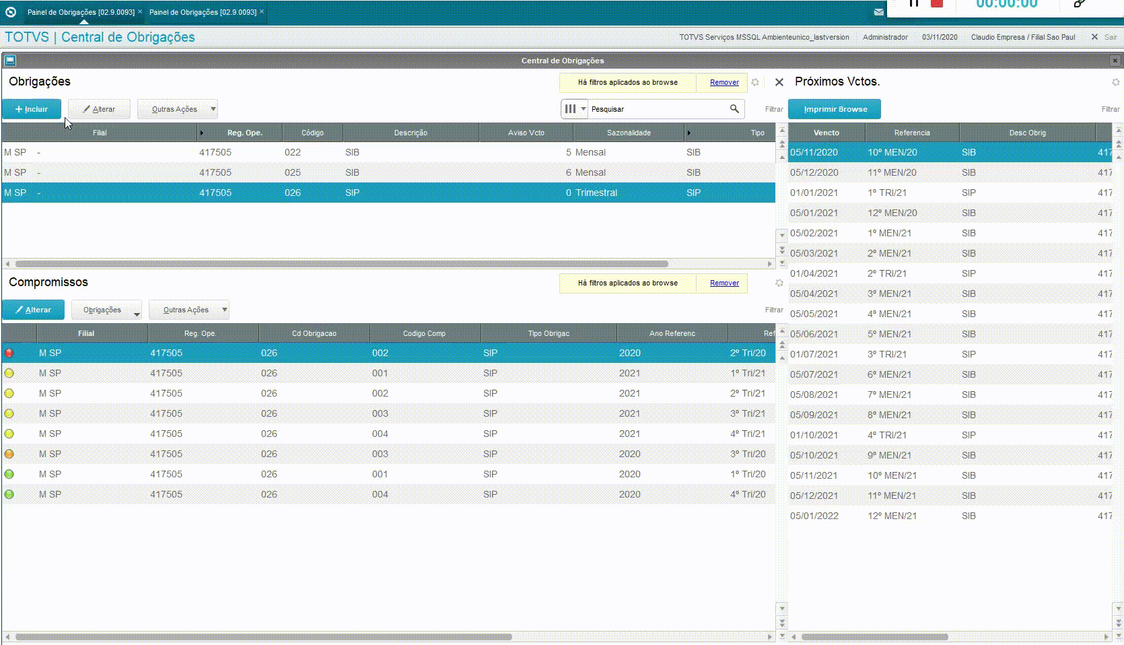Close the Próximos Vctos panel with X icon

[779, 82]
